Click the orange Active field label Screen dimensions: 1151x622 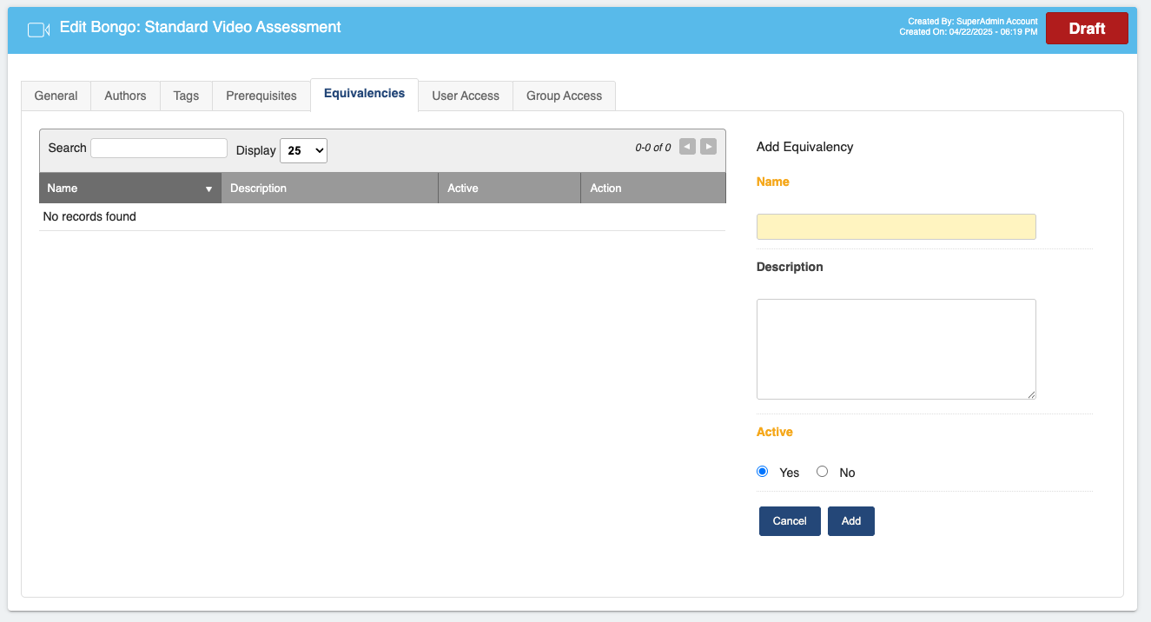[775, 432]
